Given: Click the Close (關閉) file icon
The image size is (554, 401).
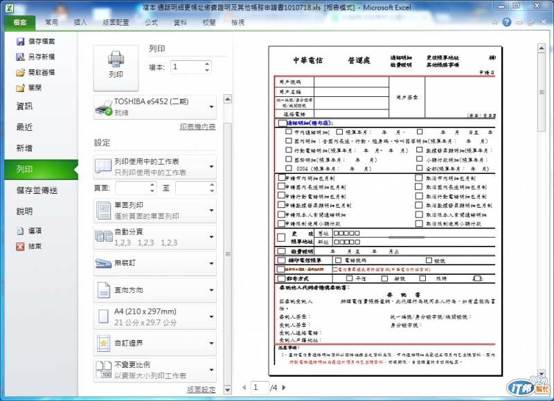Looking at the screenshot, I should 21,88.
